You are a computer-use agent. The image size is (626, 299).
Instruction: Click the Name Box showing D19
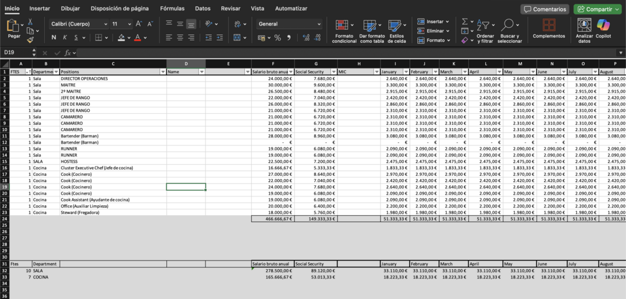17,53
